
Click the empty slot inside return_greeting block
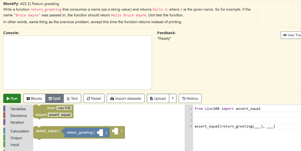[x=101, y=132]
